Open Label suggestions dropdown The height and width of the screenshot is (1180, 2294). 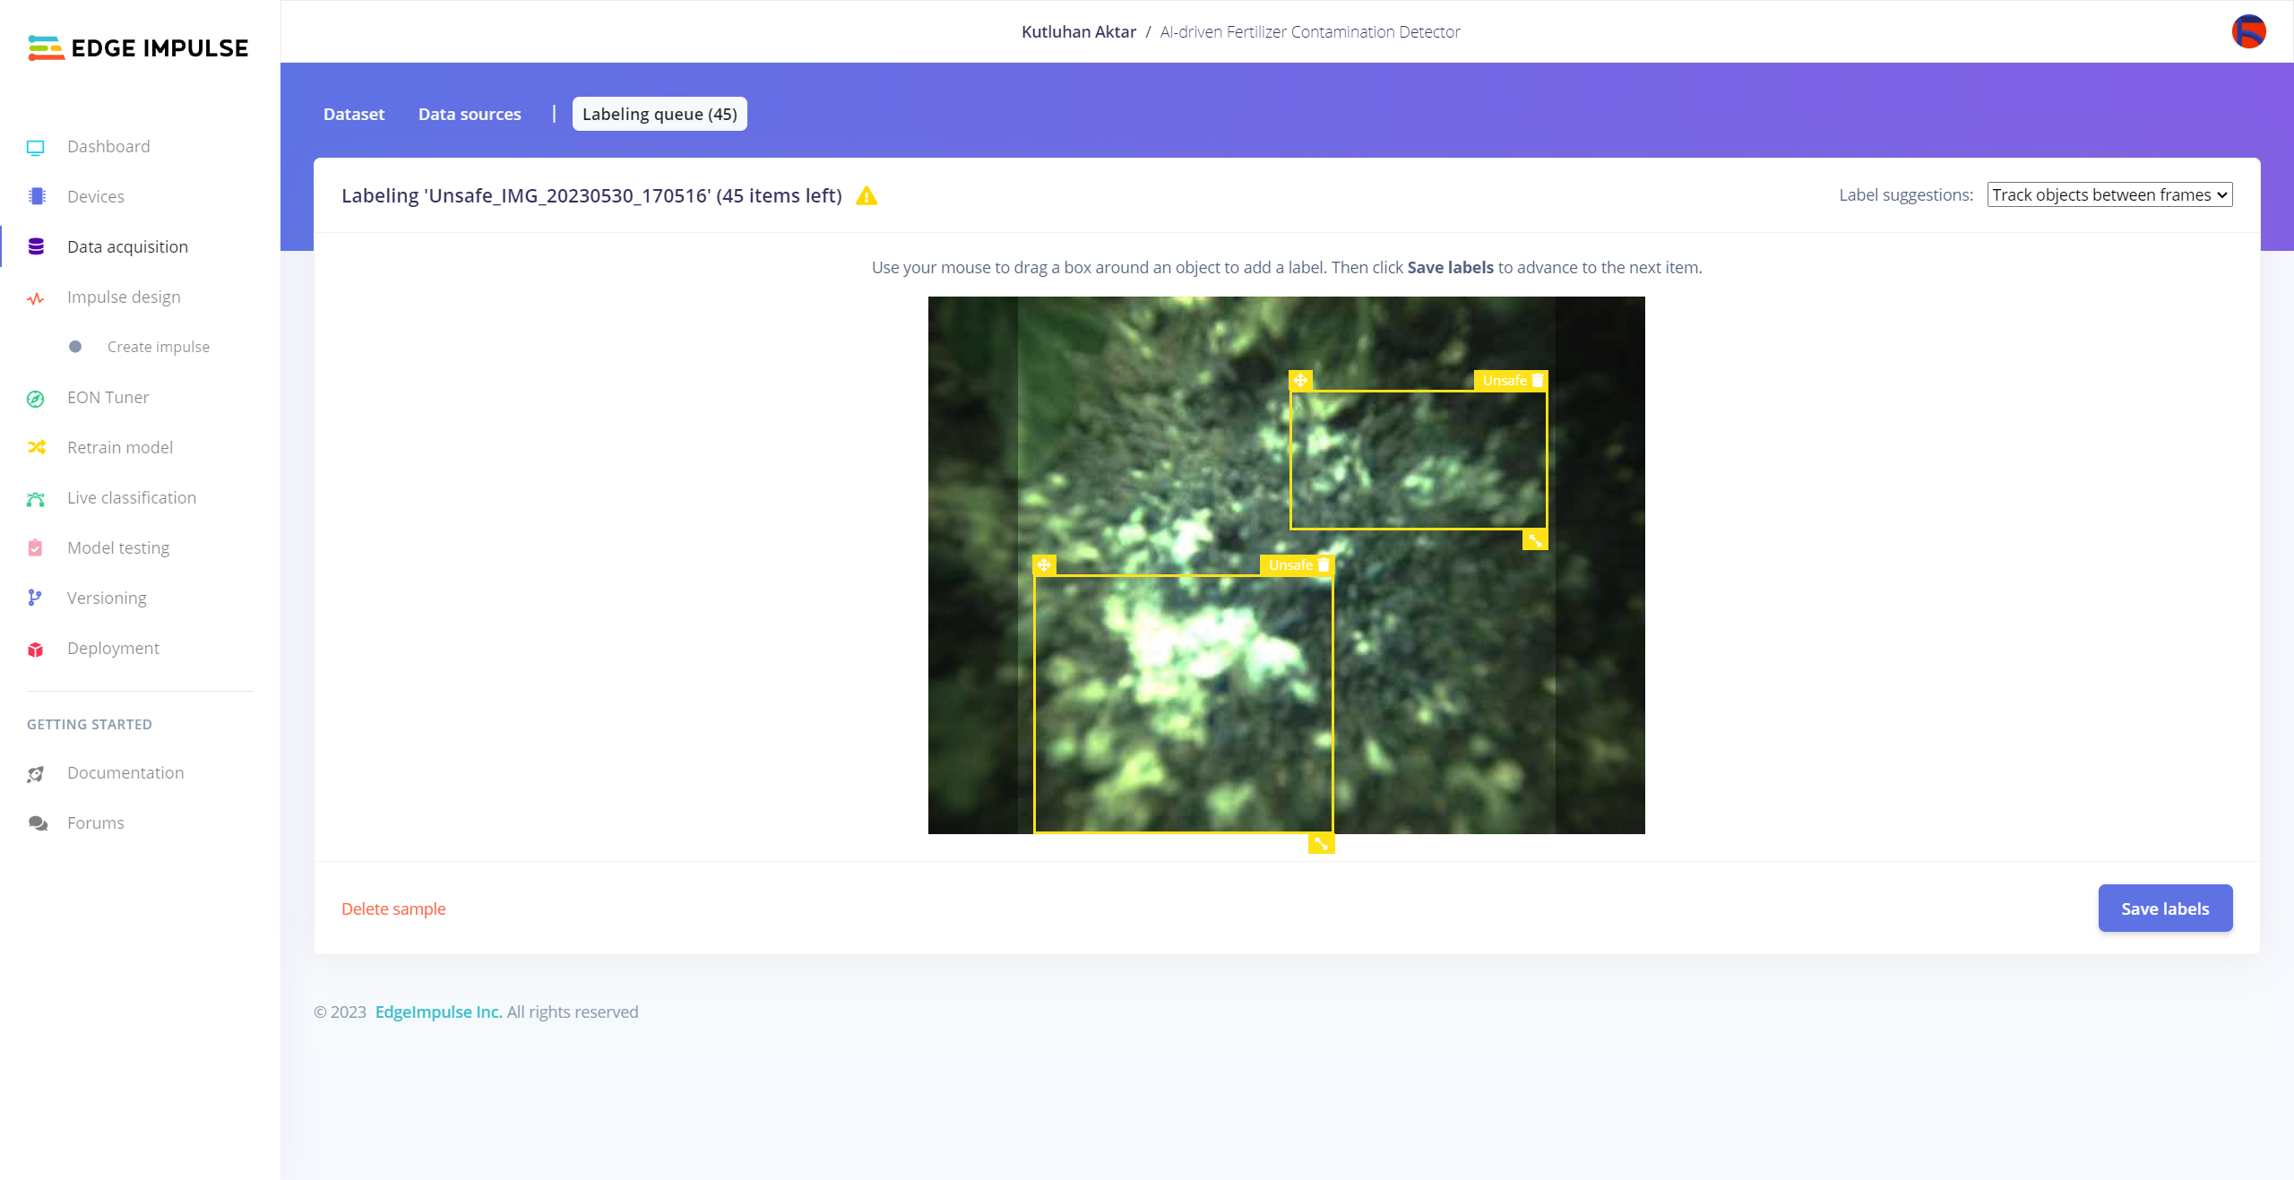[x=2109, y=195]
